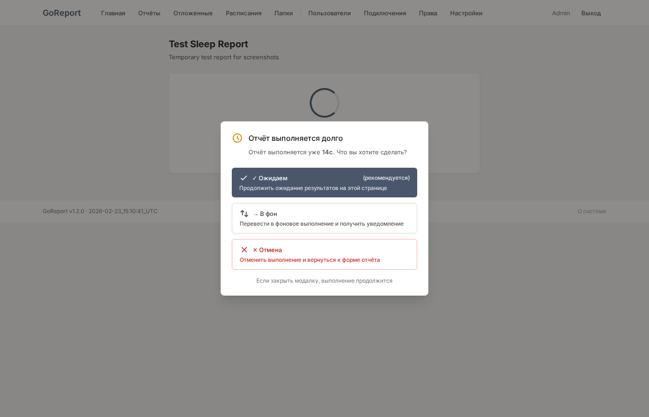
Task: Open the Папки section
Action: [x=284, y=13]
